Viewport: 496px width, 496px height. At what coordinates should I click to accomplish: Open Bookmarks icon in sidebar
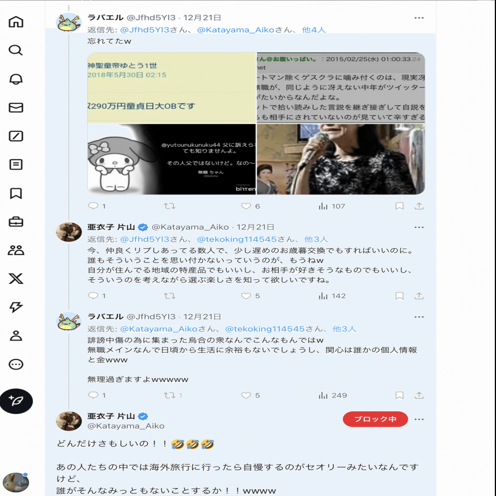(x=16, y=193)
